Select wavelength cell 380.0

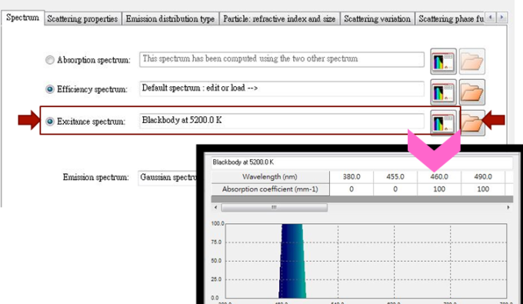(351, 177)
